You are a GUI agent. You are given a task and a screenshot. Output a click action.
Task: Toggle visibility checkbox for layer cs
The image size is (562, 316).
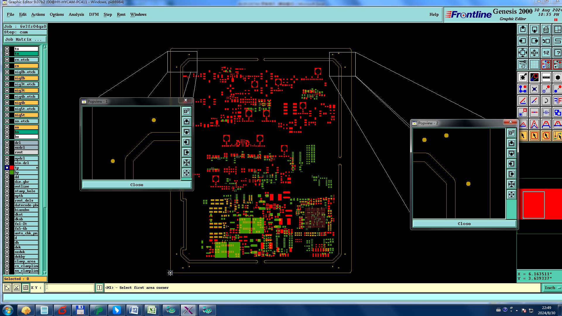tap(7, 66)
